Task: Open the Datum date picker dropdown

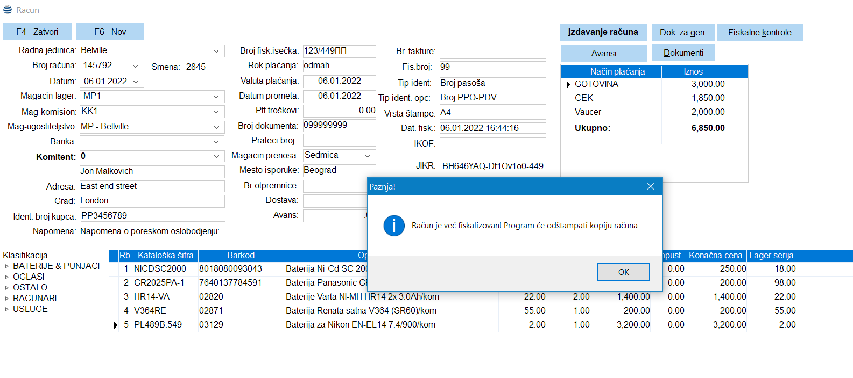Action: tap(136, 82)
